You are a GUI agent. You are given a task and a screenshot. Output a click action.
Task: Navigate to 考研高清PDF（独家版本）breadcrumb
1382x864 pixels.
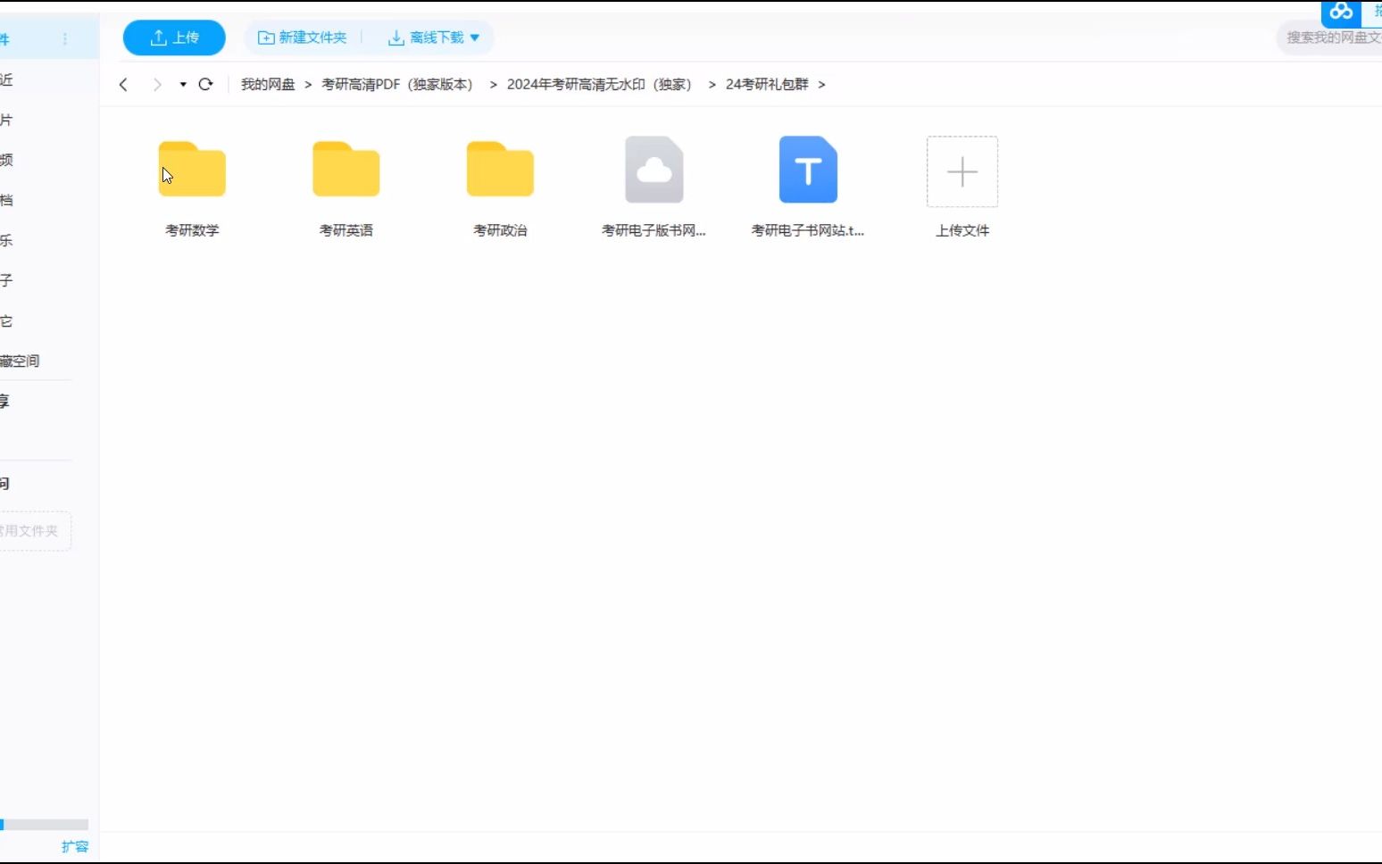[397, 84]
